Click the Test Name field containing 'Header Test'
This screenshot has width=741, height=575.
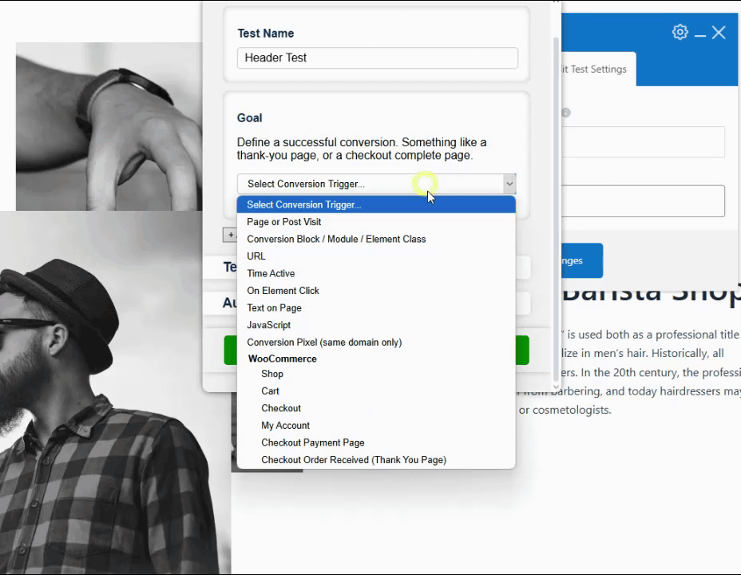click(377, 57)
